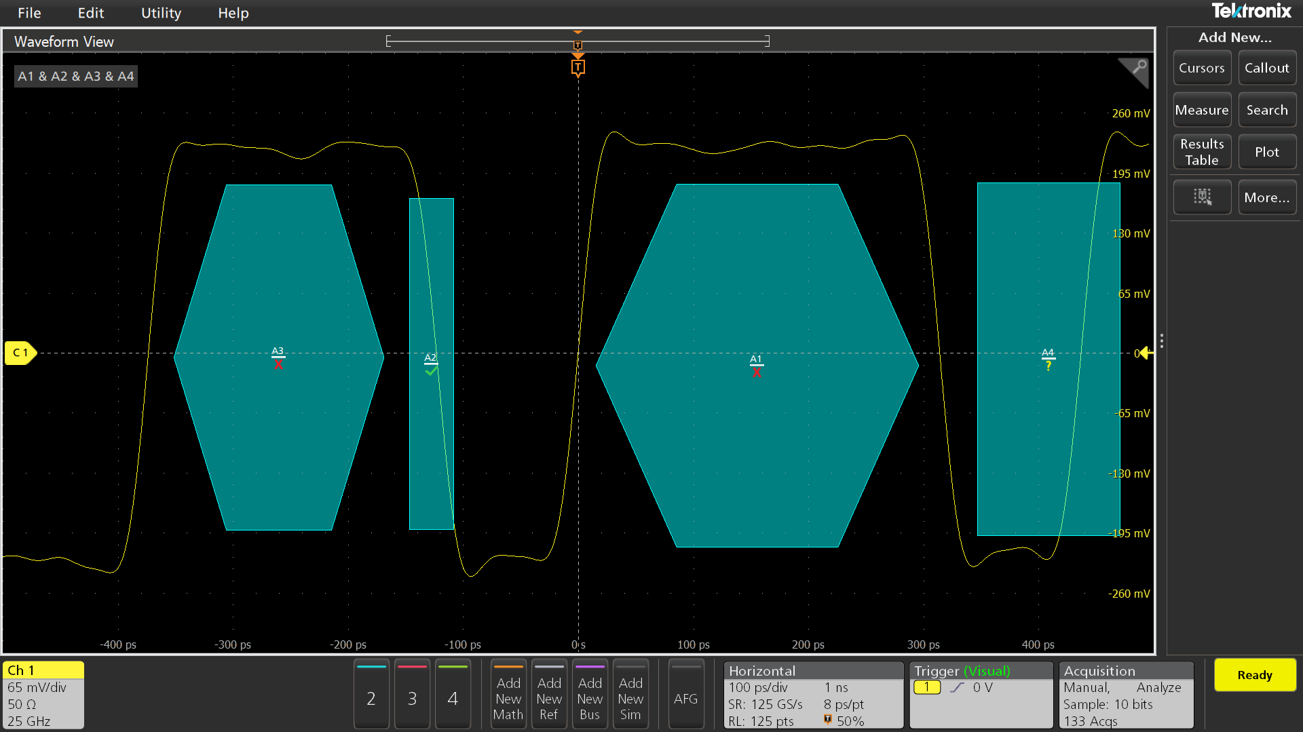Click the 195 mV vertical scale label
The image size is (1303, 732).
(x=1131, y=174)
